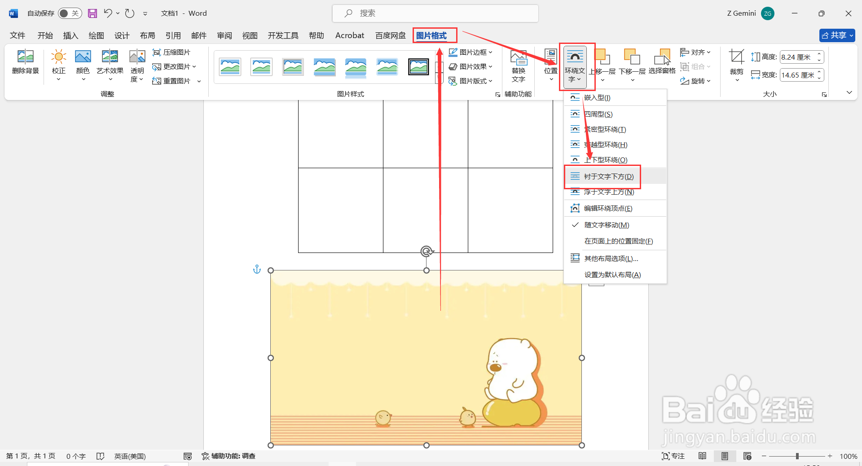Image resolution: width=862 pixels, height=466 pixels.
Task: Click the anchor icon beside the image
Action: (x=257, y=269)
